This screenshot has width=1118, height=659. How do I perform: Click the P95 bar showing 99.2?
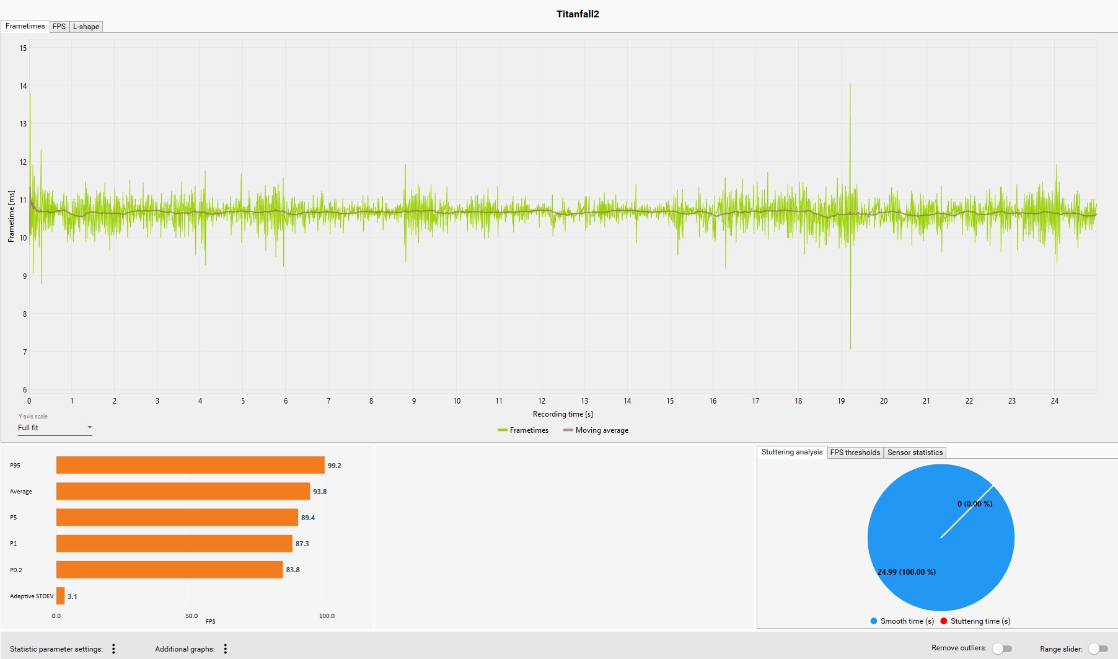[190, 465]
